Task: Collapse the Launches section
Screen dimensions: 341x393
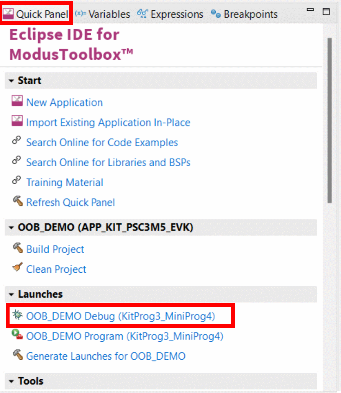Action: click(x=11, y=294)
